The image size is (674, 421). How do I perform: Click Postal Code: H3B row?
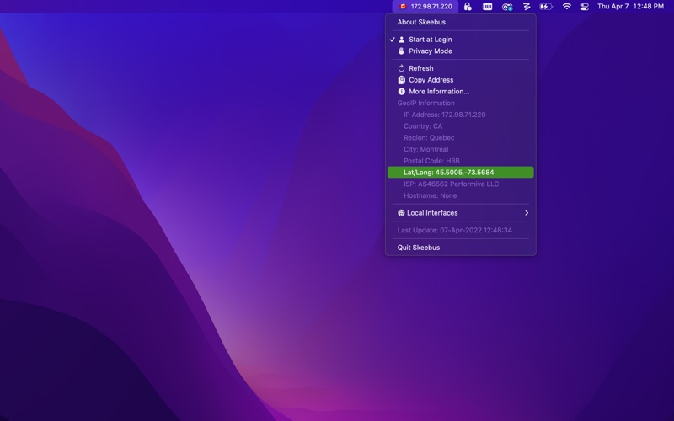pyautogui.click(x=460, y=161)
